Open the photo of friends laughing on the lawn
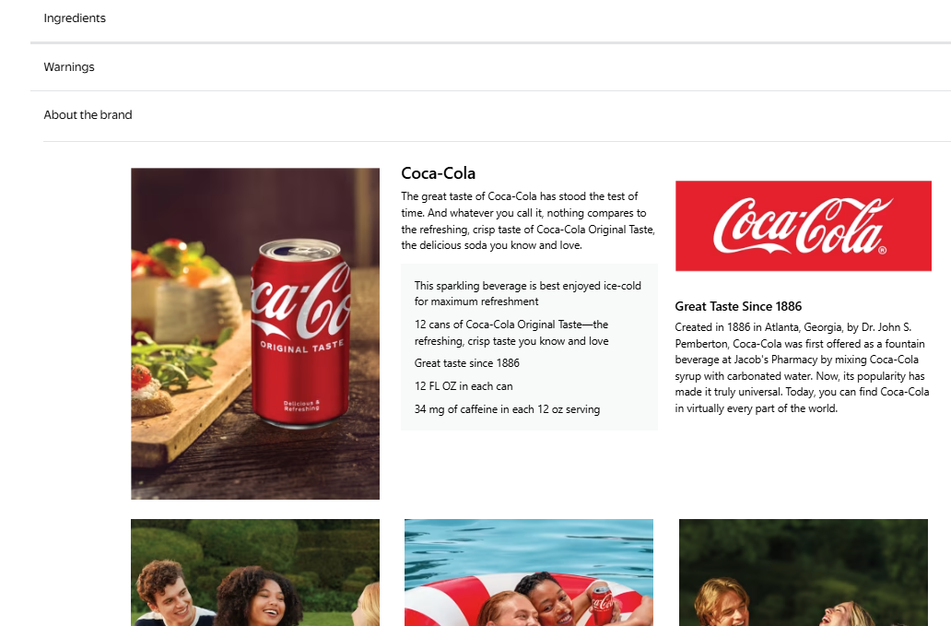 point(255,573)
